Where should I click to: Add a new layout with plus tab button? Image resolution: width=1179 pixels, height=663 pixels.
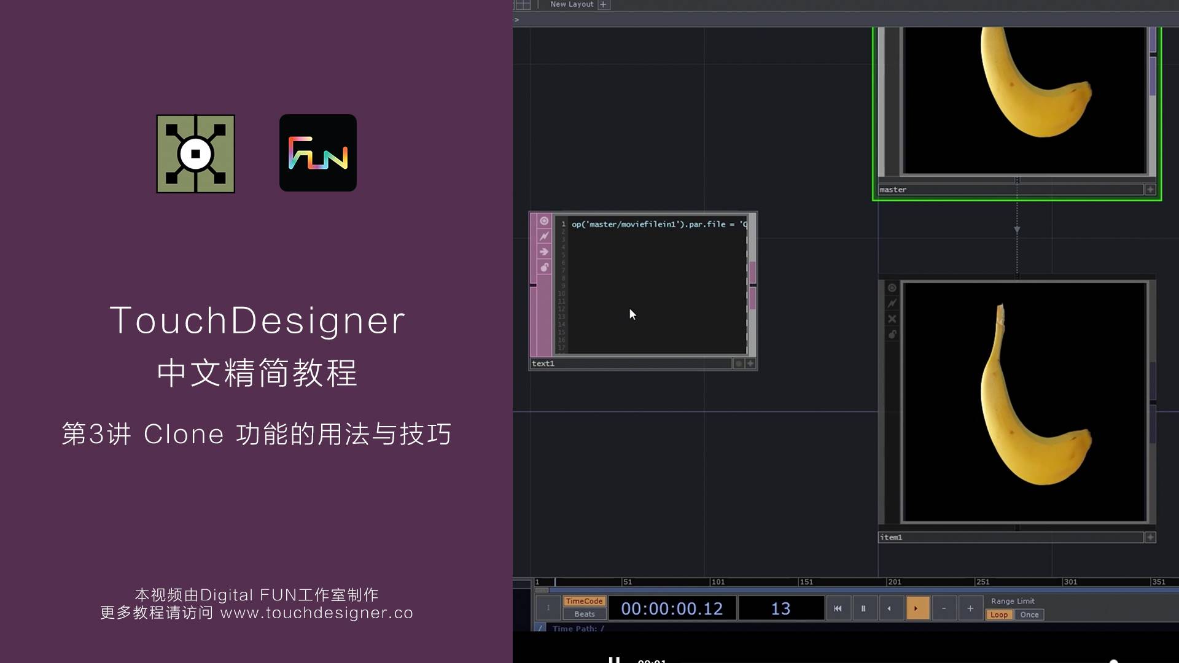(x=603, y=4)
